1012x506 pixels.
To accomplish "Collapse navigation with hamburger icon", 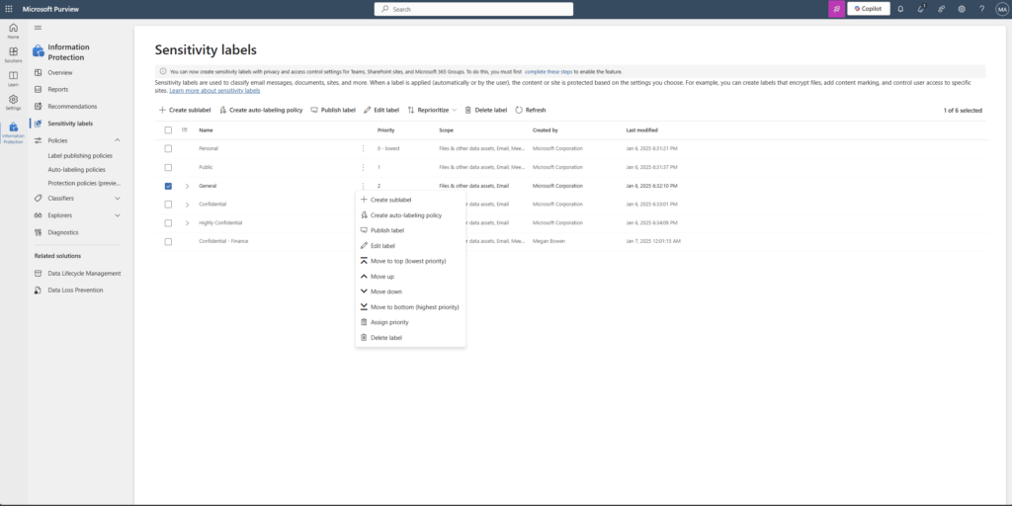I will [x=39, y=28].
